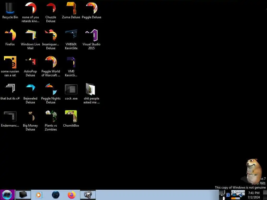Click the skull taskbar button
Screen dimensions: 267x200
tap(88, 195)
